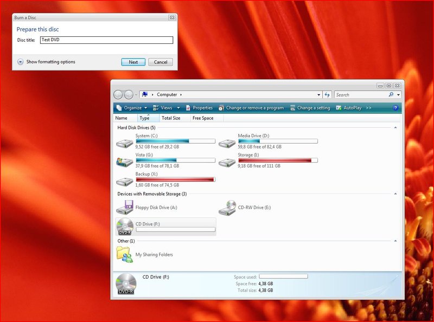Click the Next button in Burn a Disc
This screenshot has width=434, height=322.
[133, 62]
